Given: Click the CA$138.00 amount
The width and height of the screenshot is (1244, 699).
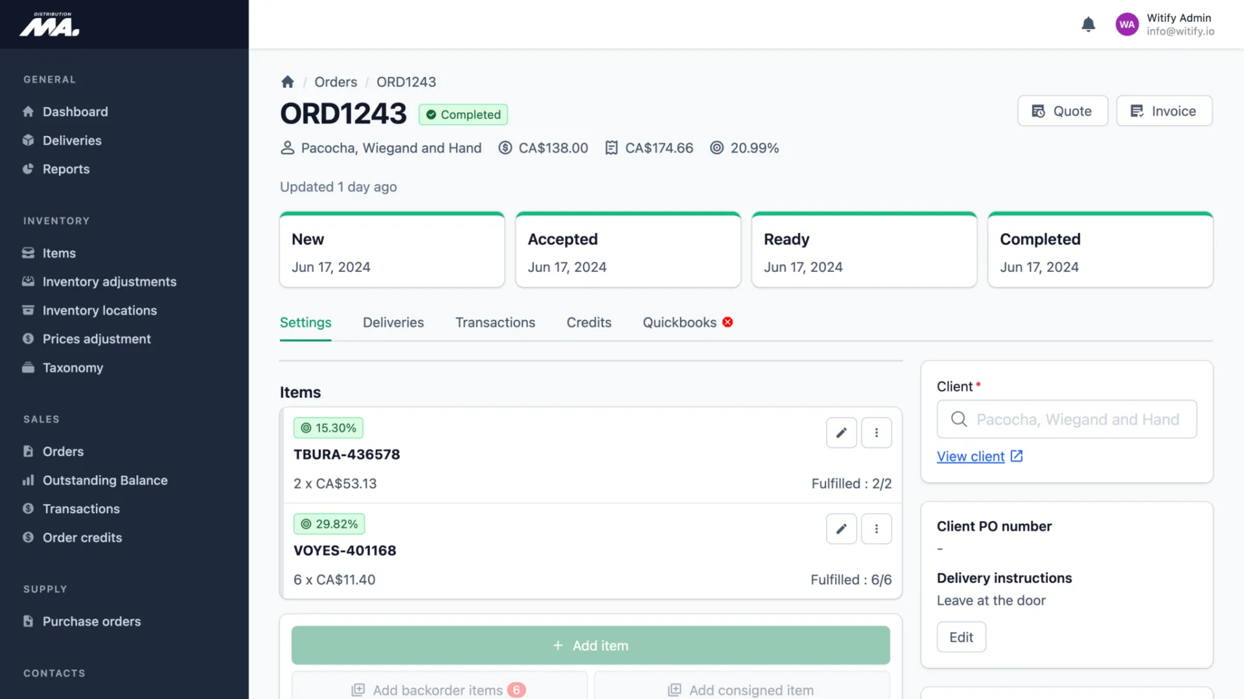Looking at the screenshot, I should (553, 148).
